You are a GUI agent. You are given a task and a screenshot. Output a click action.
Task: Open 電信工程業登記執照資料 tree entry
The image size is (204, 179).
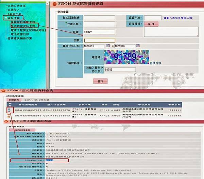28,30
